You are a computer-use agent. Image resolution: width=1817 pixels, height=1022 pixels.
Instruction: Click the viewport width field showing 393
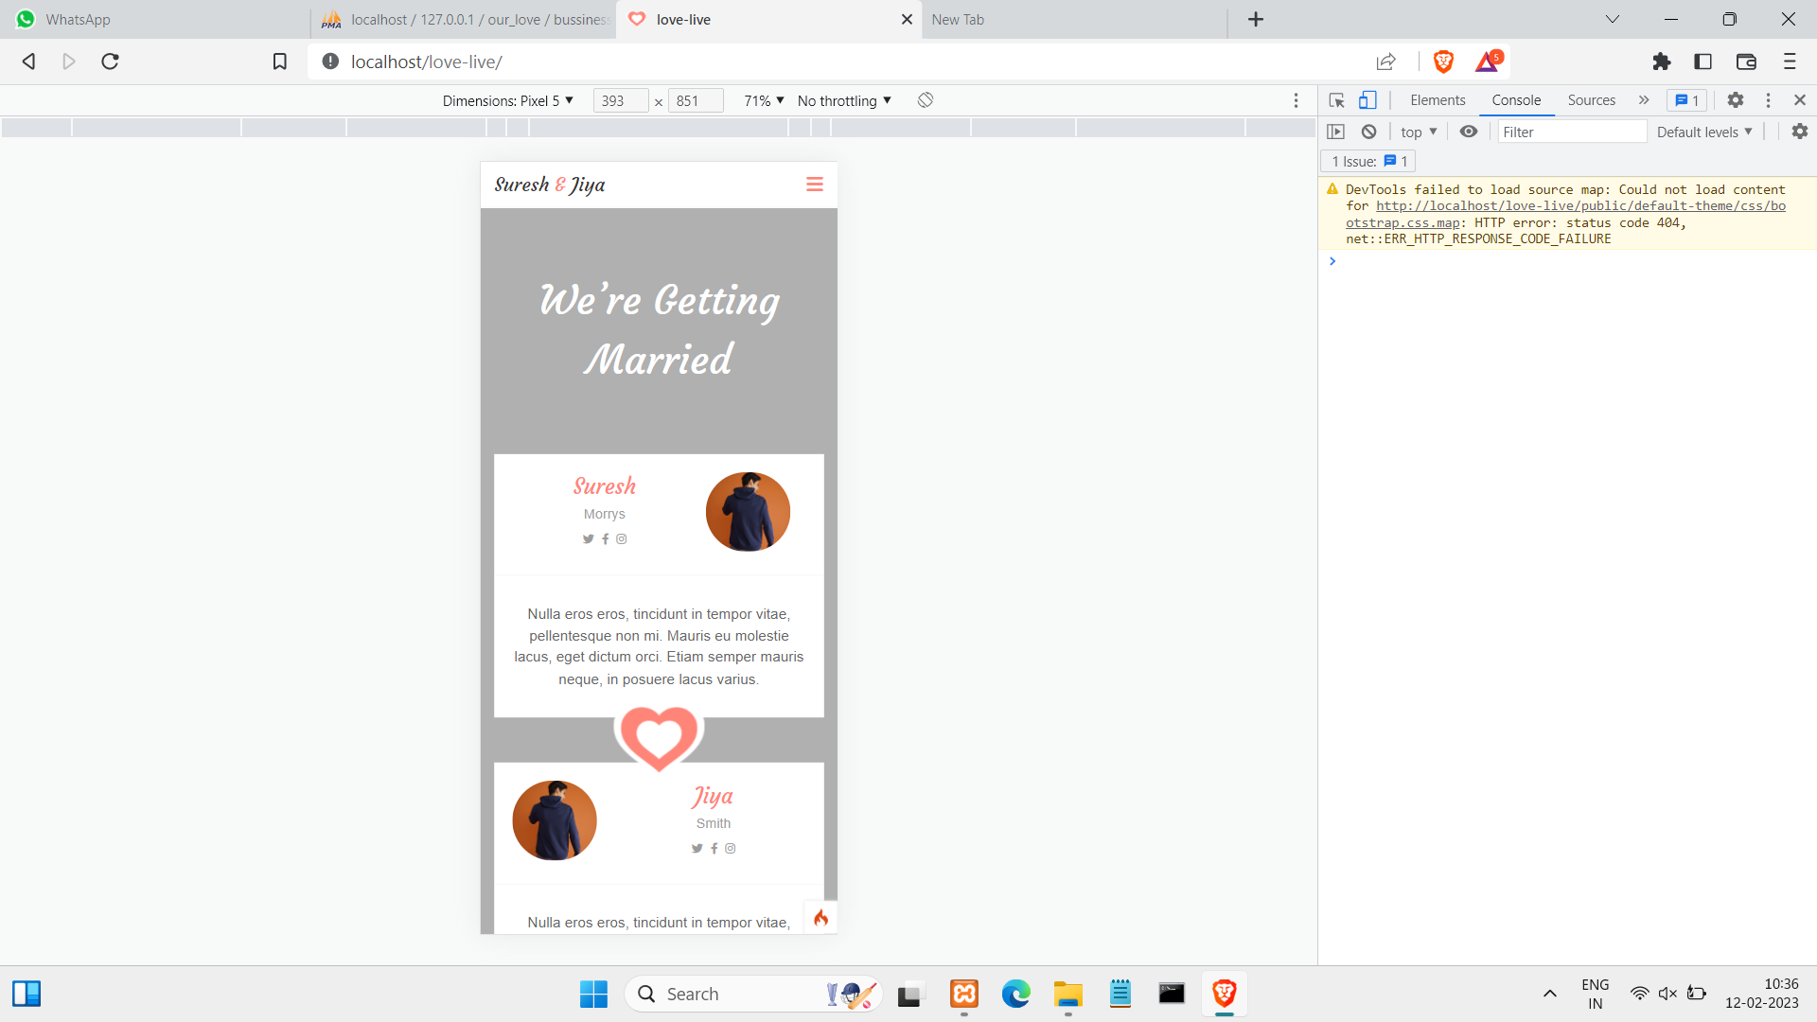coord(620,100)
